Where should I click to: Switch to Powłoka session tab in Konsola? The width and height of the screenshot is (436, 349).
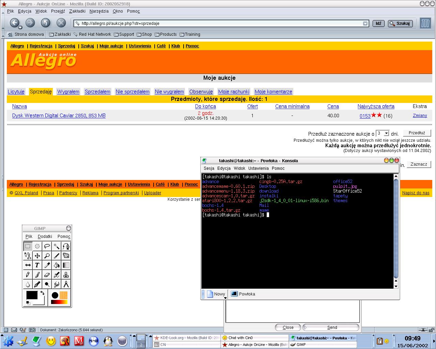pos(243,294)
